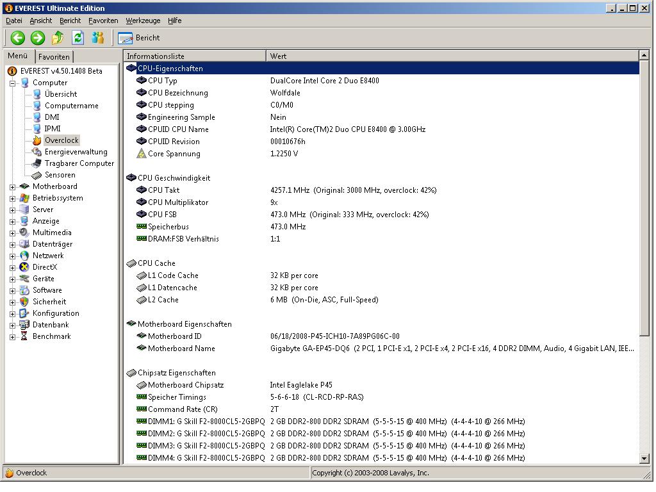
Task: Open the Tragbarer Computer laptop icon
Action: click(x=37, y=163)
